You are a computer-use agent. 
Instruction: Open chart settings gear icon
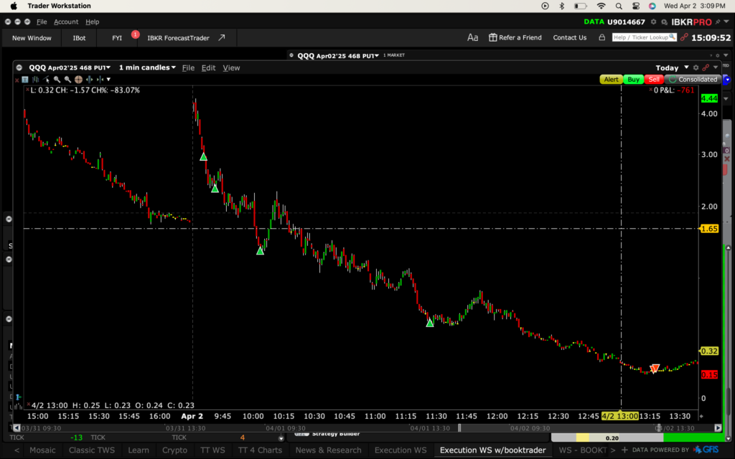[696, 68]
